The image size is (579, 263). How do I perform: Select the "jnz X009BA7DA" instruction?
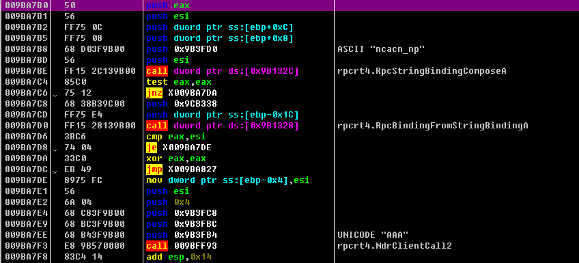(182, 93)
